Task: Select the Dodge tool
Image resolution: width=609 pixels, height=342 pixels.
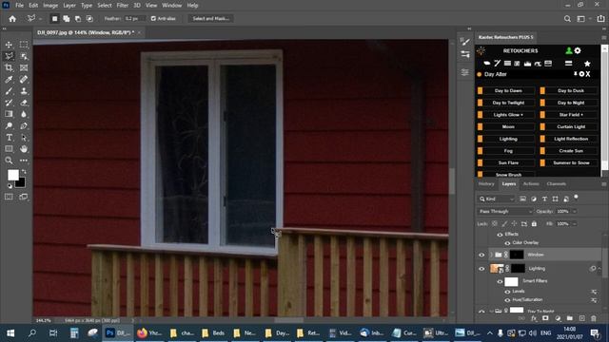Action: pos(9,125)
